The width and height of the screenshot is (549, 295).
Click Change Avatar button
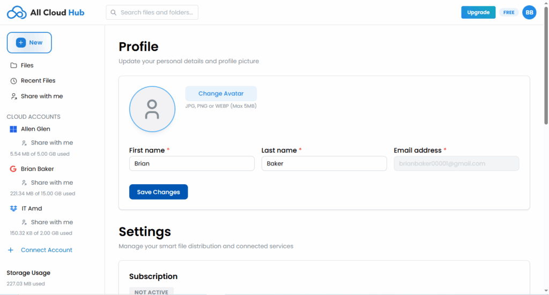tap(221, 94)
